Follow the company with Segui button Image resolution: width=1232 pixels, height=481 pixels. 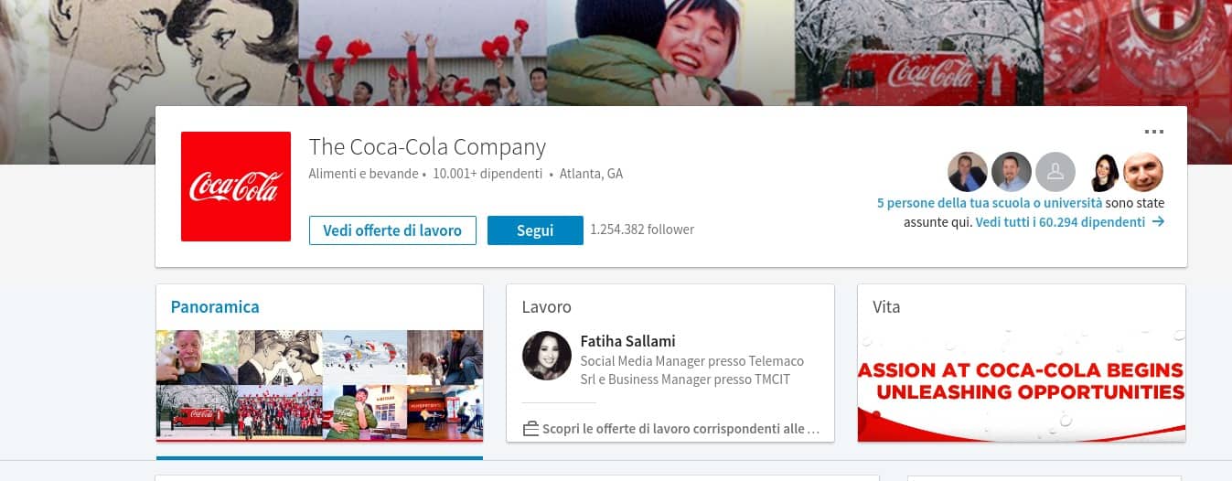(535, 230)
